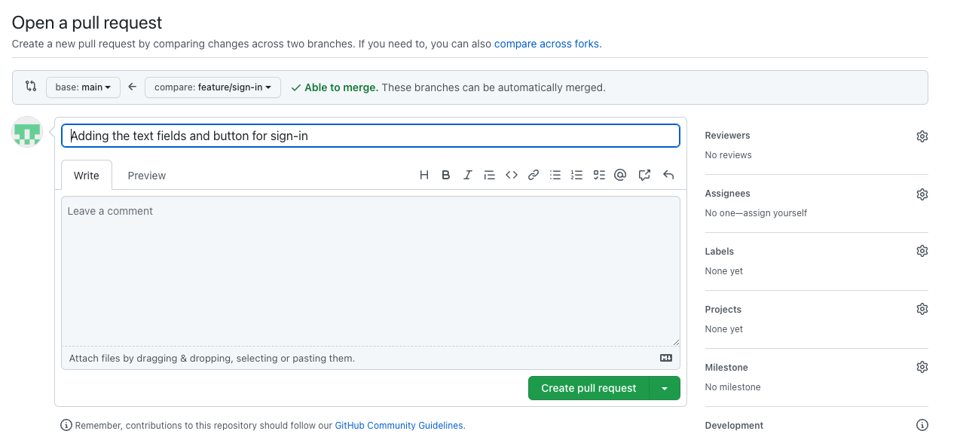Screen dimensions: 960x440
Task: Open the compare across forks link
Action: pos(546,44)
